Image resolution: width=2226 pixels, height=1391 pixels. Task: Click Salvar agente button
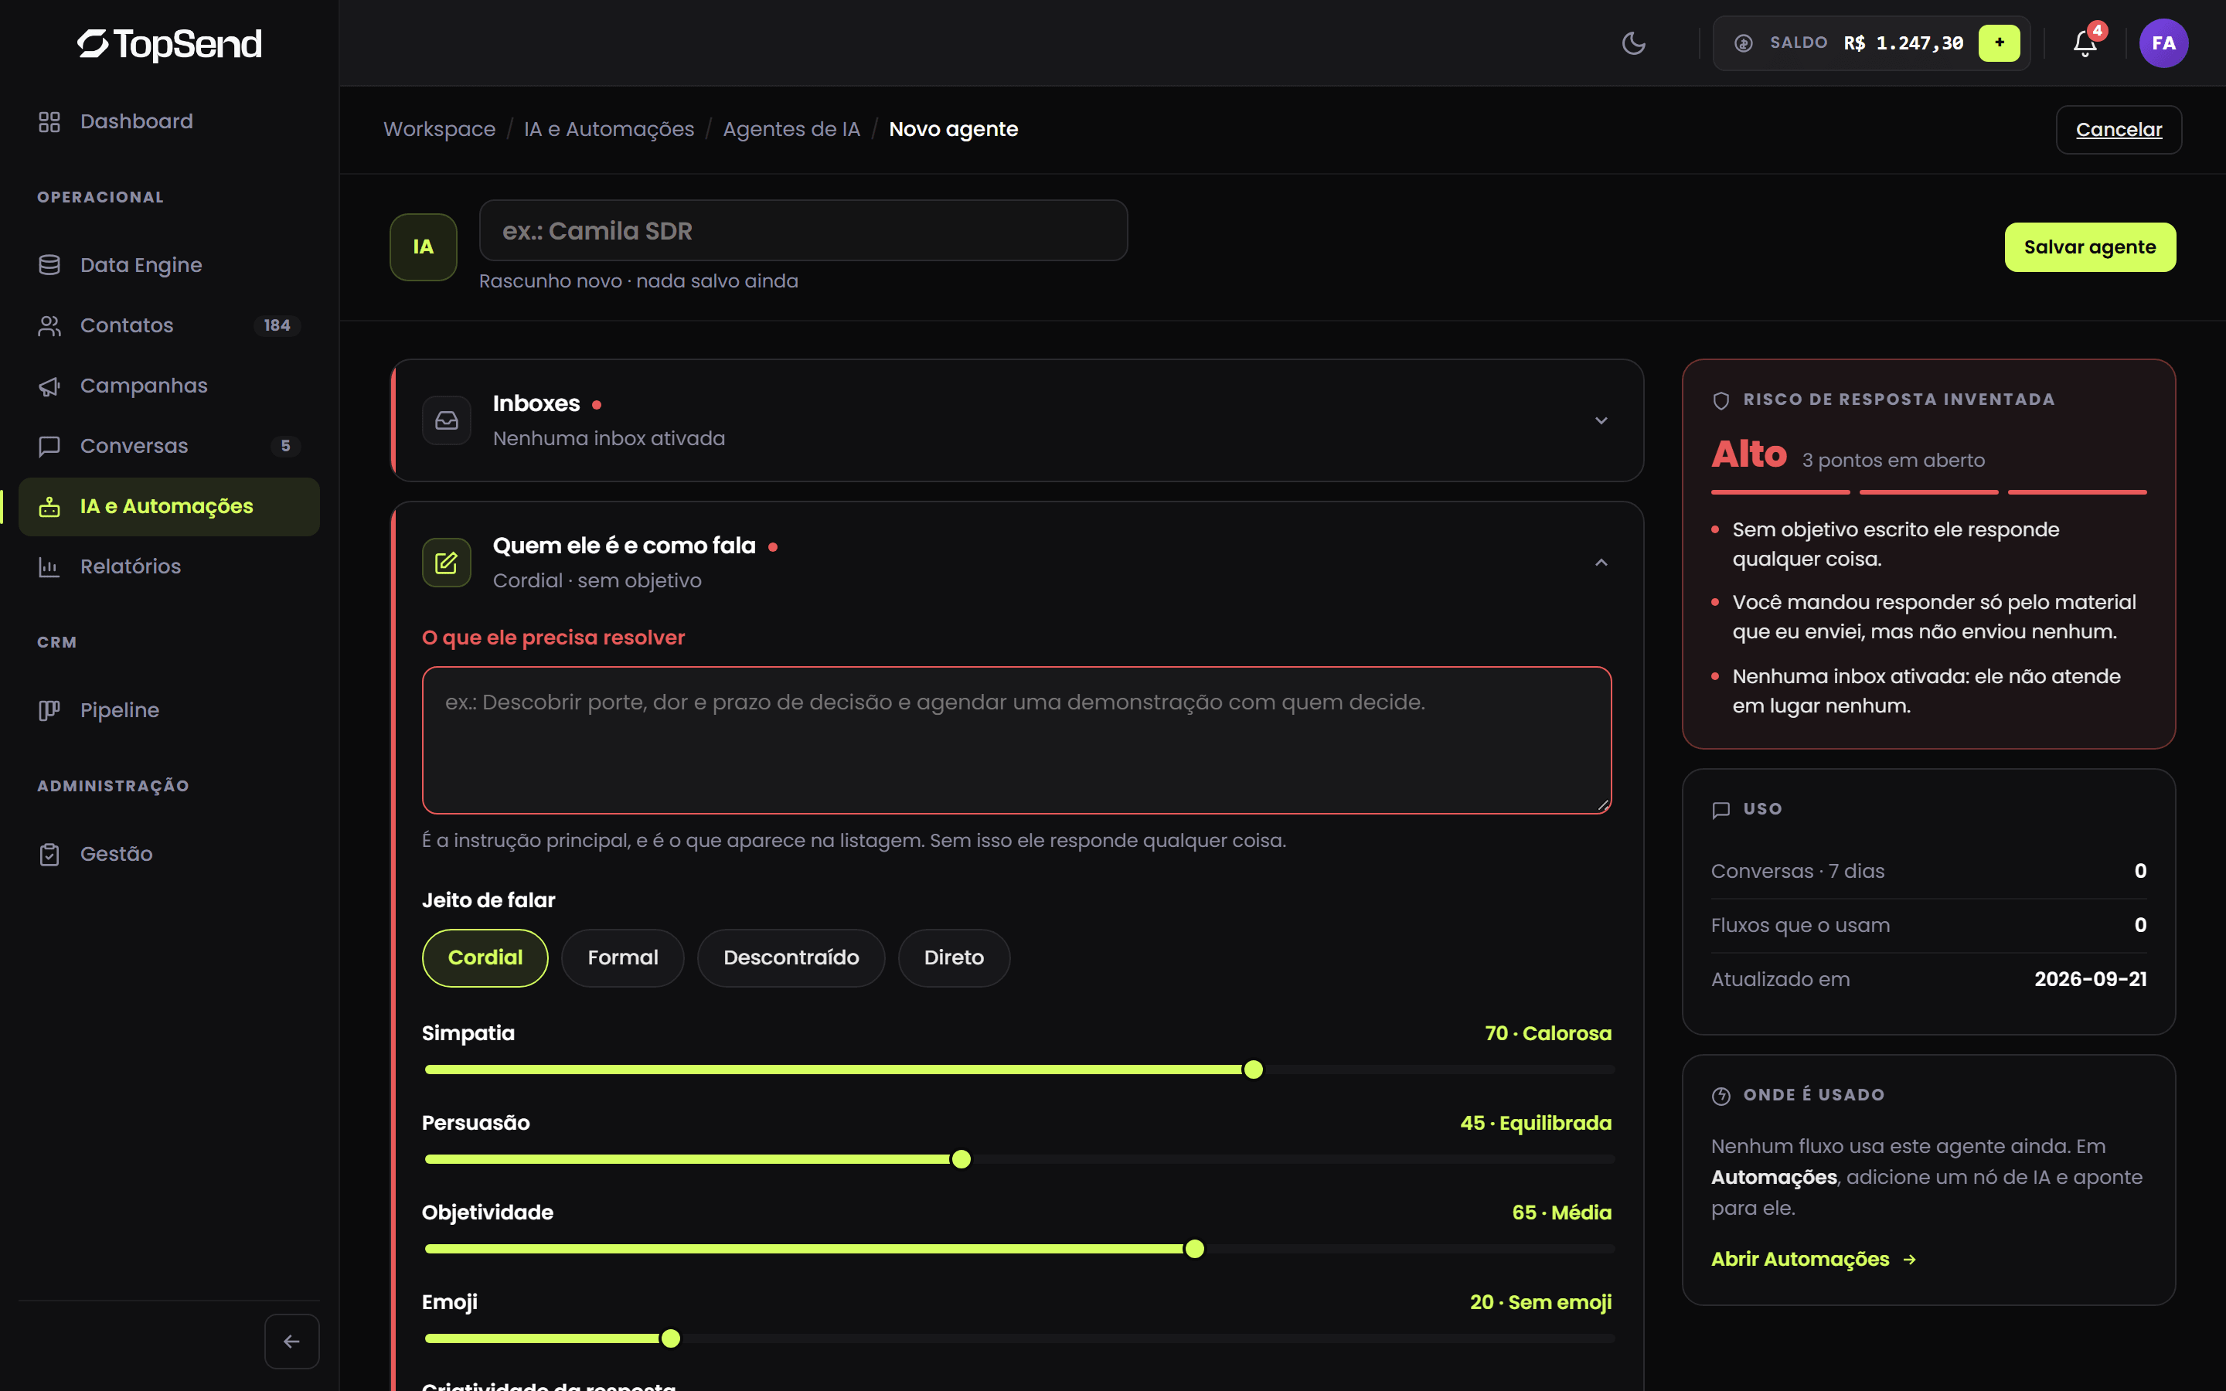point(2090,247)
